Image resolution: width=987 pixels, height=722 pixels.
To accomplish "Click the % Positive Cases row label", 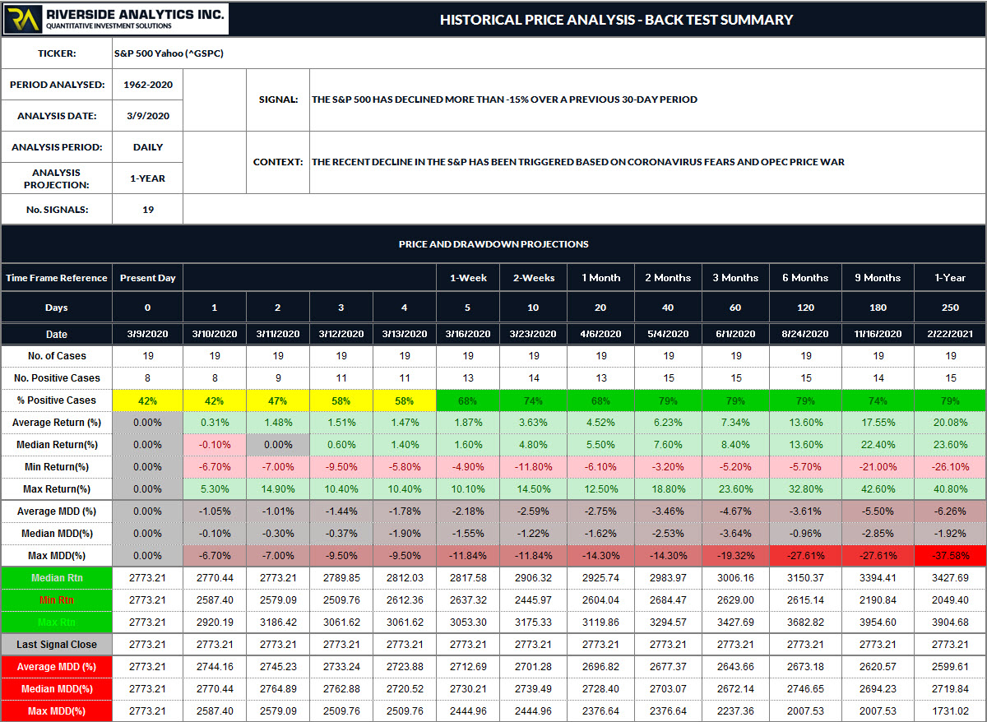I will (57, 400).
